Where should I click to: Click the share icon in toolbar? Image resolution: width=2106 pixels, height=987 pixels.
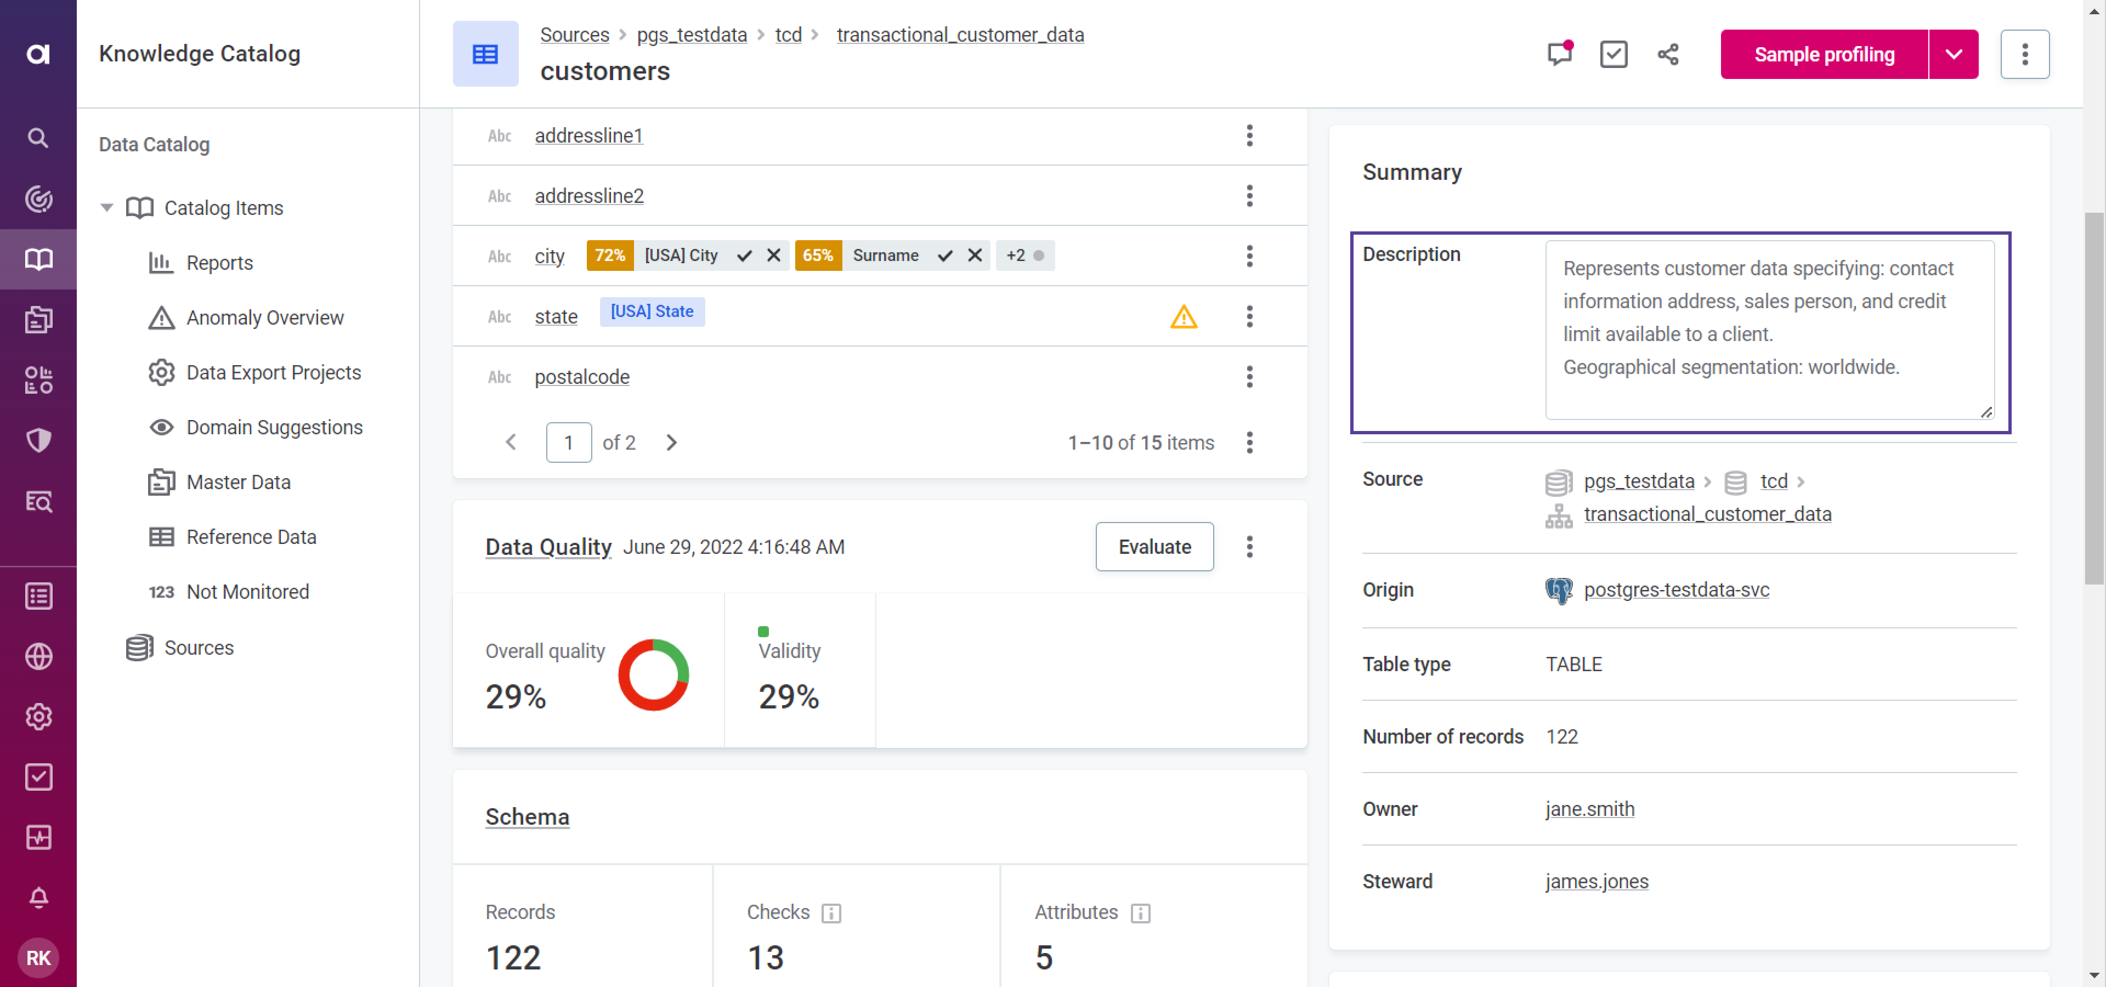(x=1668, y=55)
